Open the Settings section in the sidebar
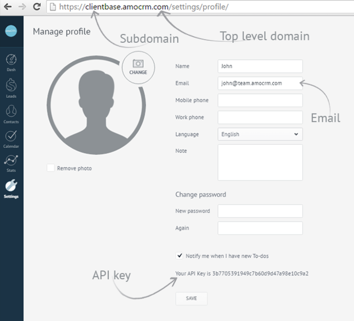The height and width of the screenshot is (321, 354). [x=11, y=189]
